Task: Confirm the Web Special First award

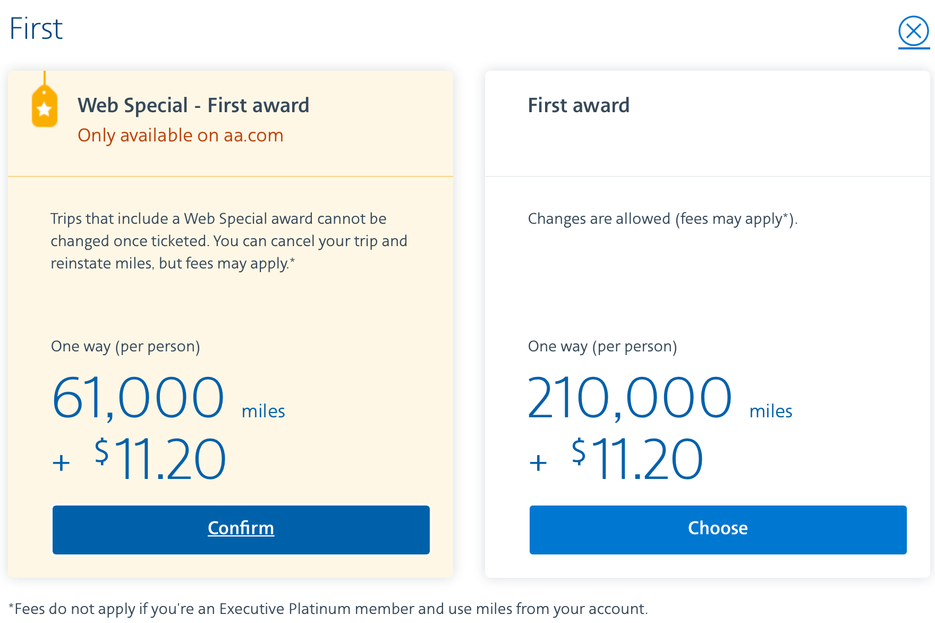Action: pyautogui.click(x=241, y=529)
